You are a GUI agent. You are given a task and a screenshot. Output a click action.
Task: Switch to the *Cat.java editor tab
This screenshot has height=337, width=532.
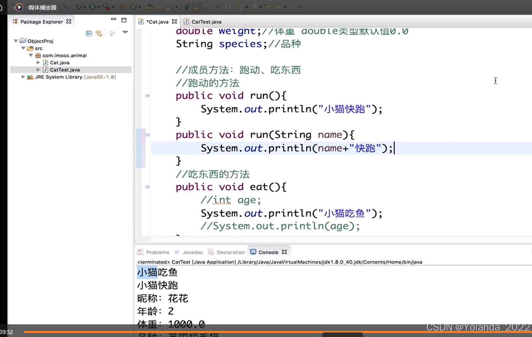click(x=157, y=22)
